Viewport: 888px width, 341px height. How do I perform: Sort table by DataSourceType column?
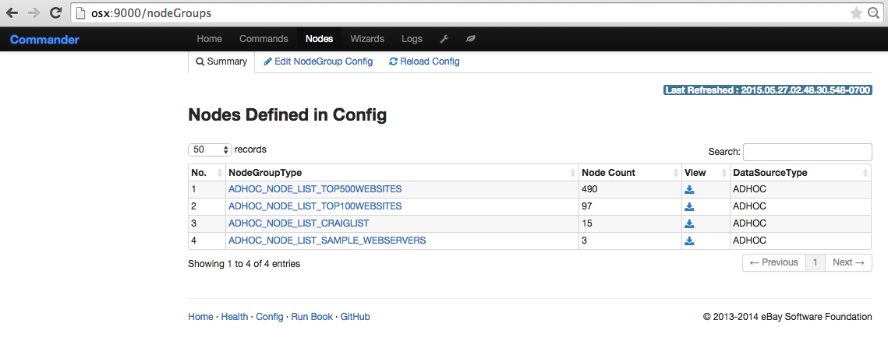(x=798, y=172)
